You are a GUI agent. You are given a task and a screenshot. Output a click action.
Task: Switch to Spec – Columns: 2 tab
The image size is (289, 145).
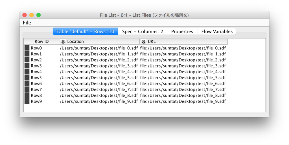(x=143, y=31)
